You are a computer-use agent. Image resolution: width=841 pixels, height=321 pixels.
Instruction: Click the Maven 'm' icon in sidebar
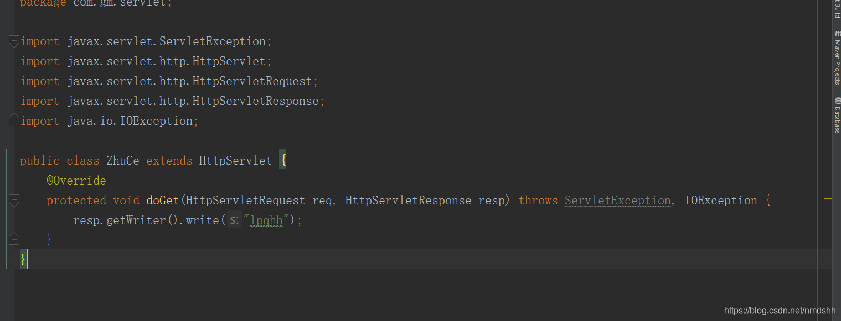tap(838, 34)
